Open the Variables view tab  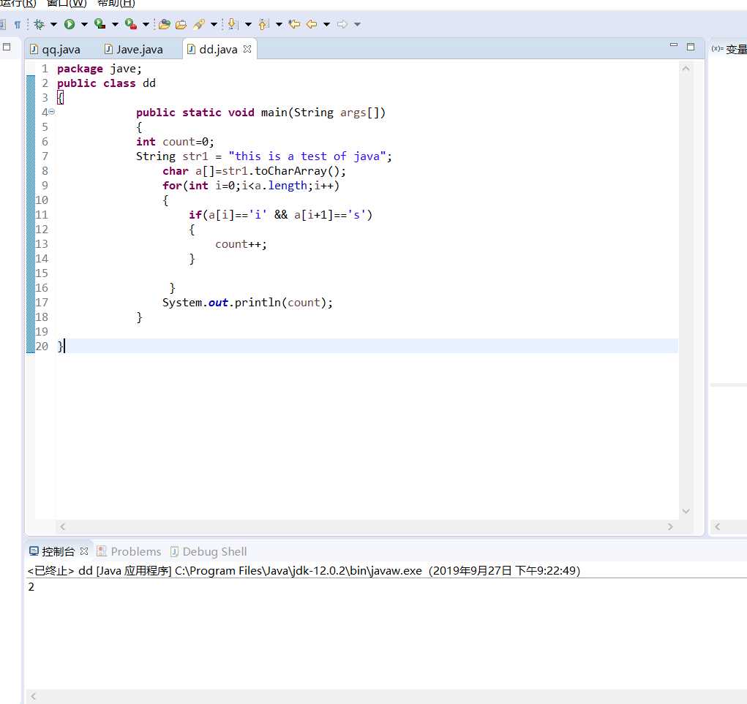(729, 49)
